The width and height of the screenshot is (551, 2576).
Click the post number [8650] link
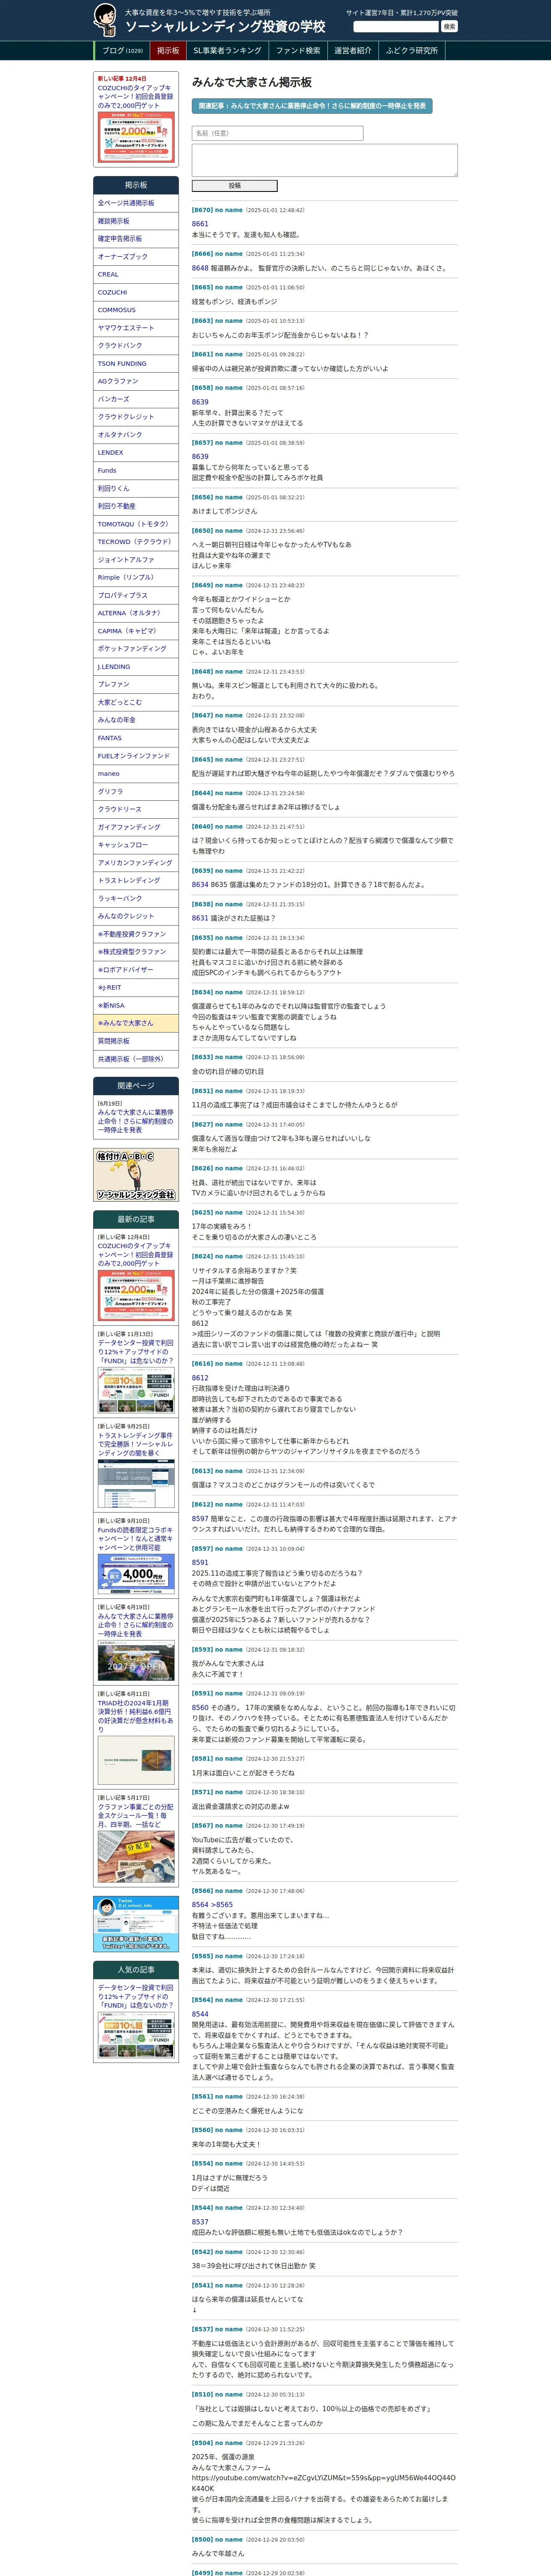pyautogui.click(x=202, y=531)
